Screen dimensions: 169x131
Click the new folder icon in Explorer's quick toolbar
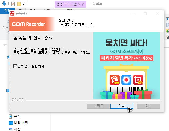pyautogui.click(x=19, y=4)
